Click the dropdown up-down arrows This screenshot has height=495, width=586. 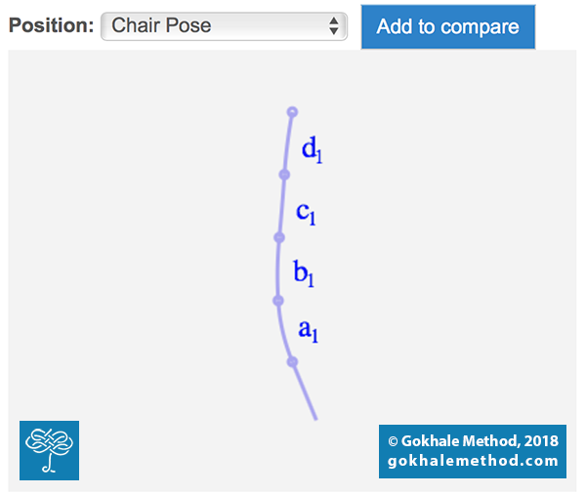(x=334, y=26)
